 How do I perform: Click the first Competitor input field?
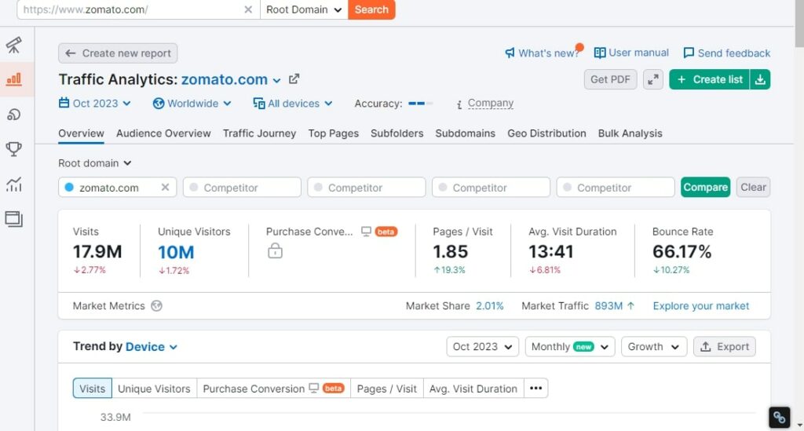point(242,187)
